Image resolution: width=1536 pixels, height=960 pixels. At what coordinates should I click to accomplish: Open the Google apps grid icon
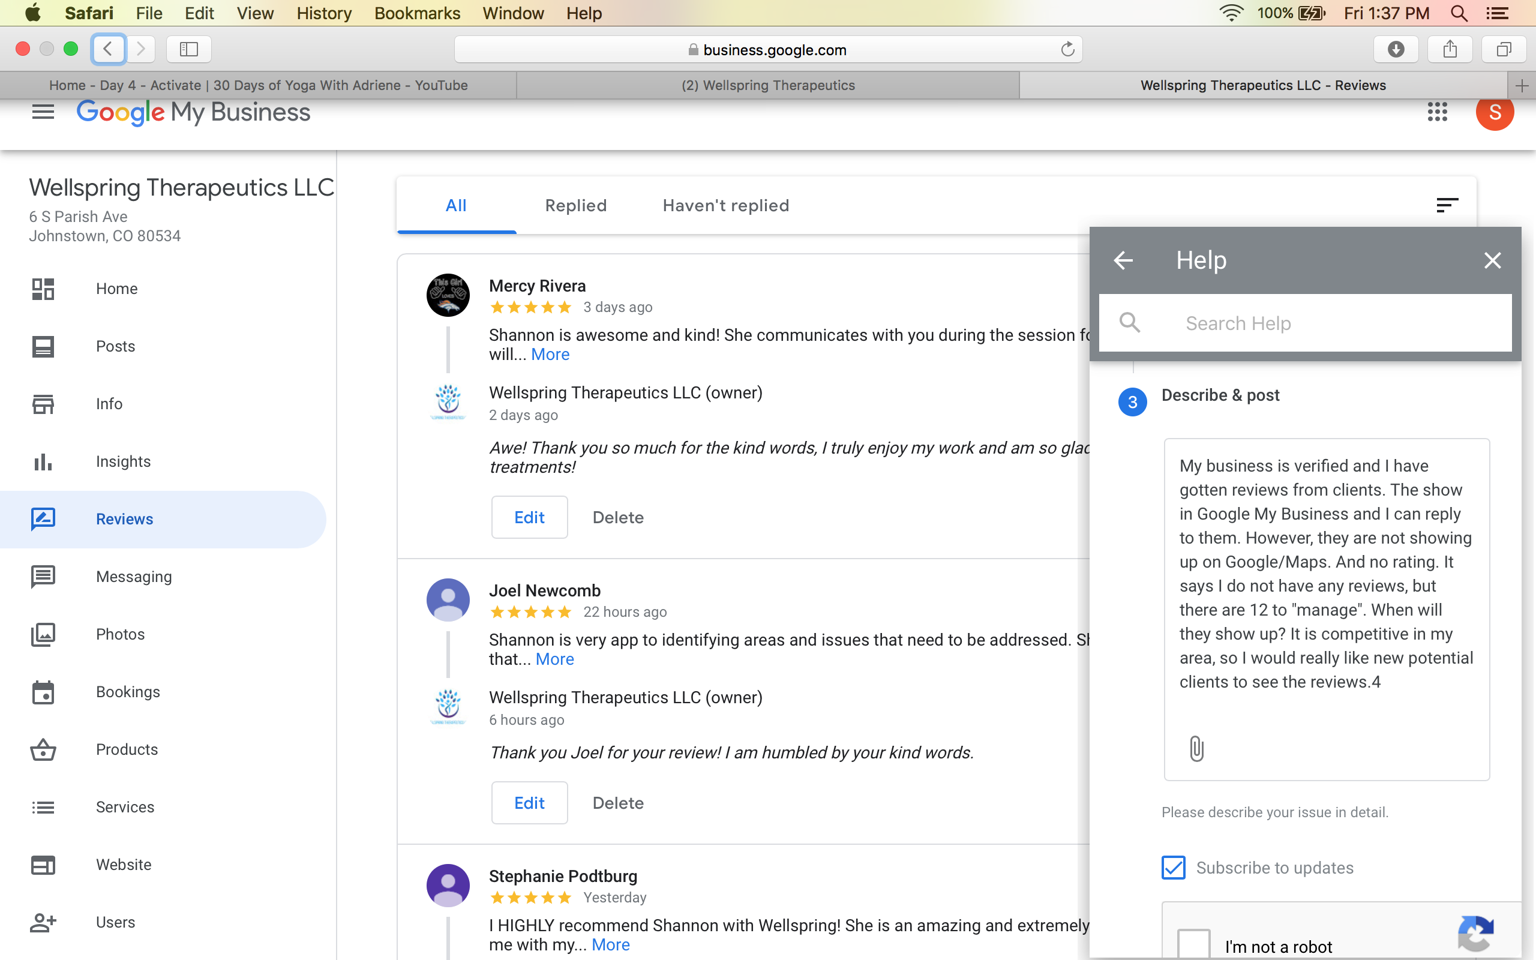(1437, 112)
